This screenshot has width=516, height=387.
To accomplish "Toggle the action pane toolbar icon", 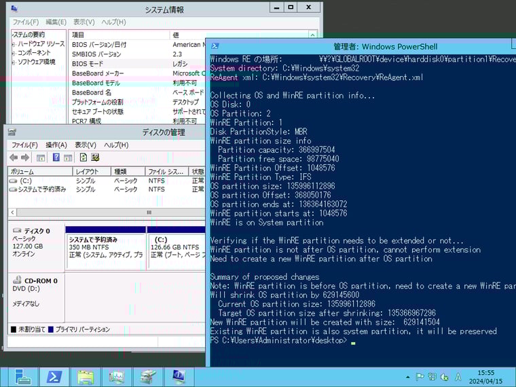I will click(68, 158).
